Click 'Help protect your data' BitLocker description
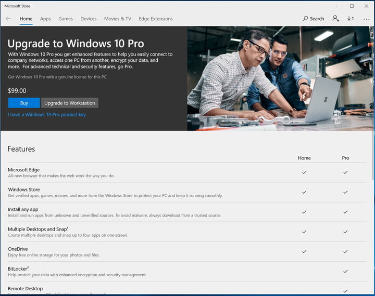375x296 pixels. point(77,275)
